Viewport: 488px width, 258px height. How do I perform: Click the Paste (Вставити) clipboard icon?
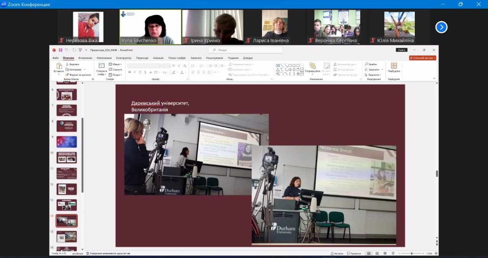tap(59, 66)
